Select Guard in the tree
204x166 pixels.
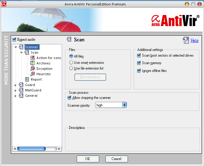(30, 85)
